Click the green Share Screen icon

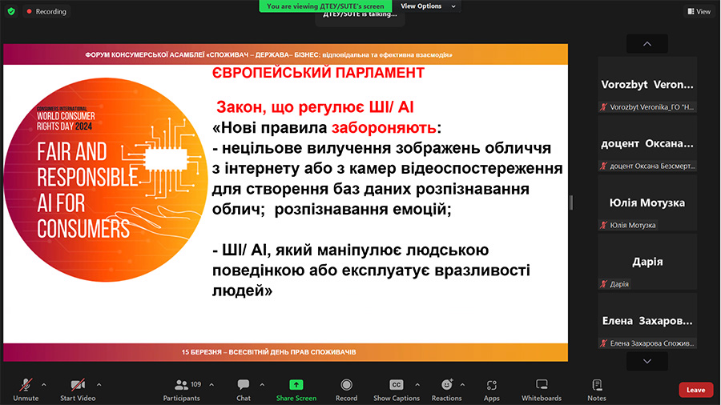click(296, 385)
